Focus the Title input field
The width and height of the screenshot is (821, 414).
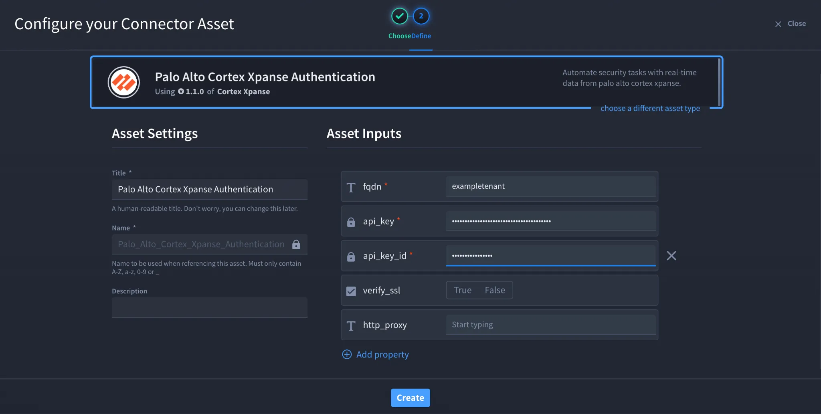click(210, 189)
